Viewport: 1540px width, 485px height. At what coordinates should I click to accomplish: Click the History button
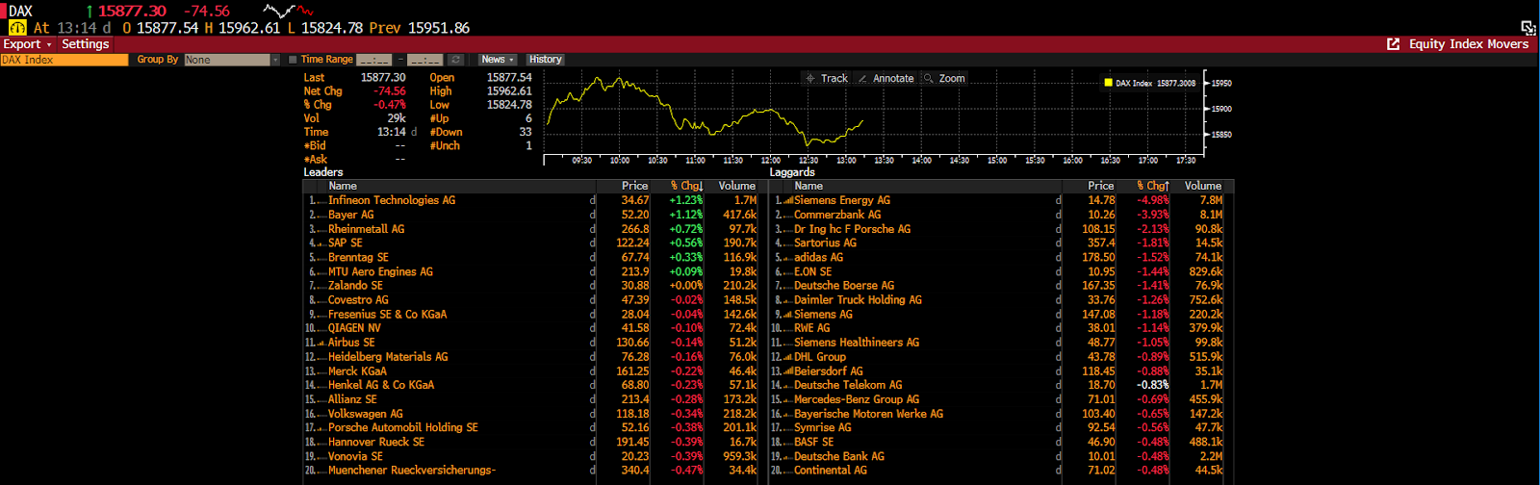(545, 60)
